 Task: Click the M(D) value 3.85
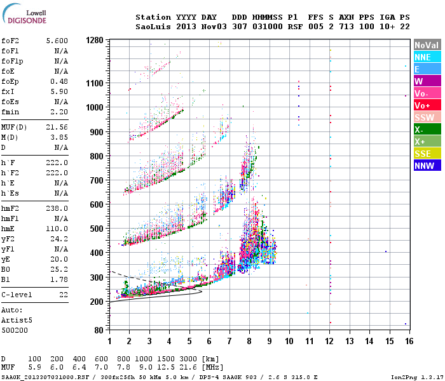tap(59, 137)
